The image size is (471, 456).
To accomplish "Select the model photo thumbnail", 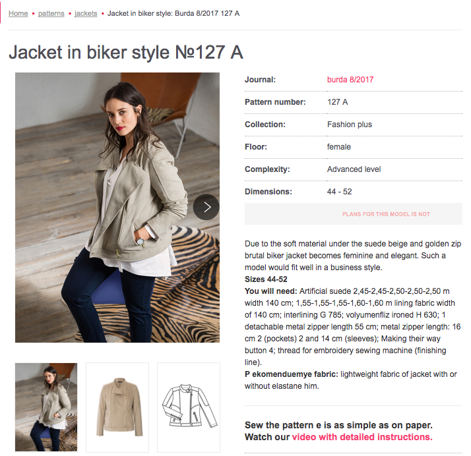I will (46, 407).
